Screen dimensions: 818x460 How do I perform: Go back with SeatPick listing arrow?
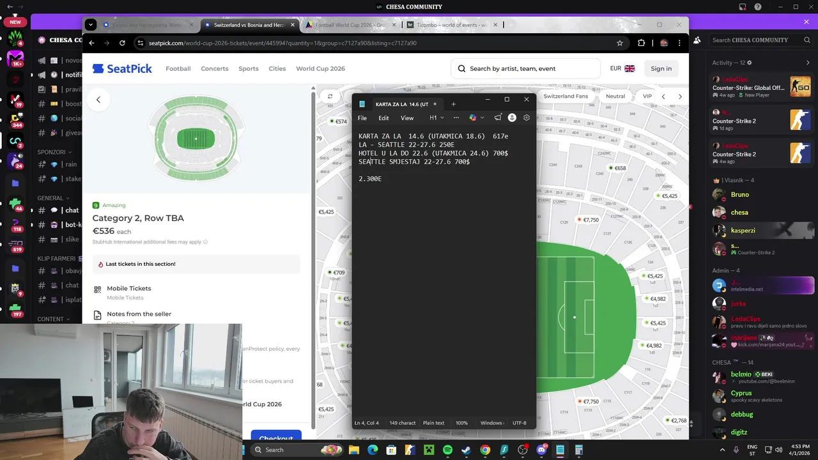click(x=98, y=100)
